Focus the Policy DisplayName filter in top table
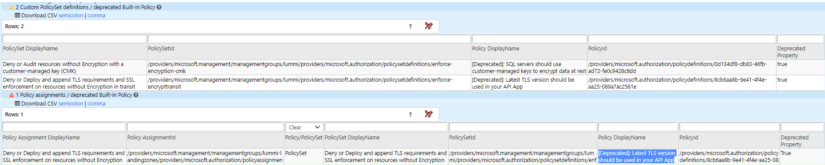825x165 pixels. [x=529, y=39]
